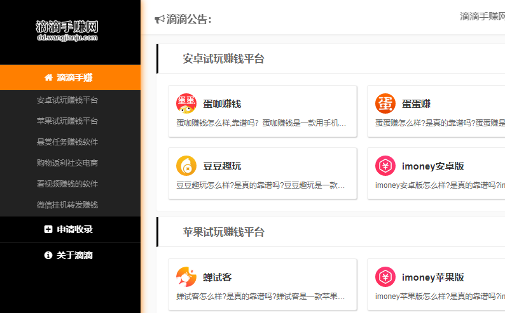Image resolution: width=505 pixels, height=313 pixels.
Task: Open the 蛋蛋赚 title link
Action: click(x=416, y=103)
